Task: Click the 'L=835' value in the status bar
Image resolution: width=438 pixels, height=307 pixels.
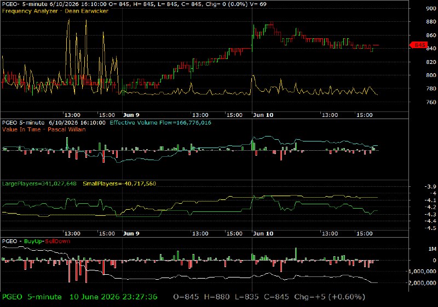Action: click(247, 297)
